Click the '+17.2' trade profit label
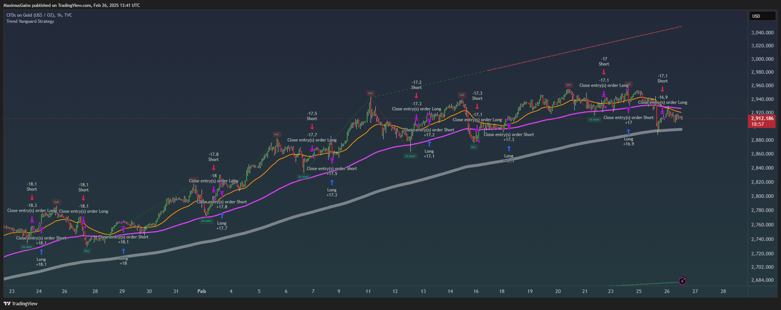The height and width of the screenshot is (310, 781). tap(429, 135)
